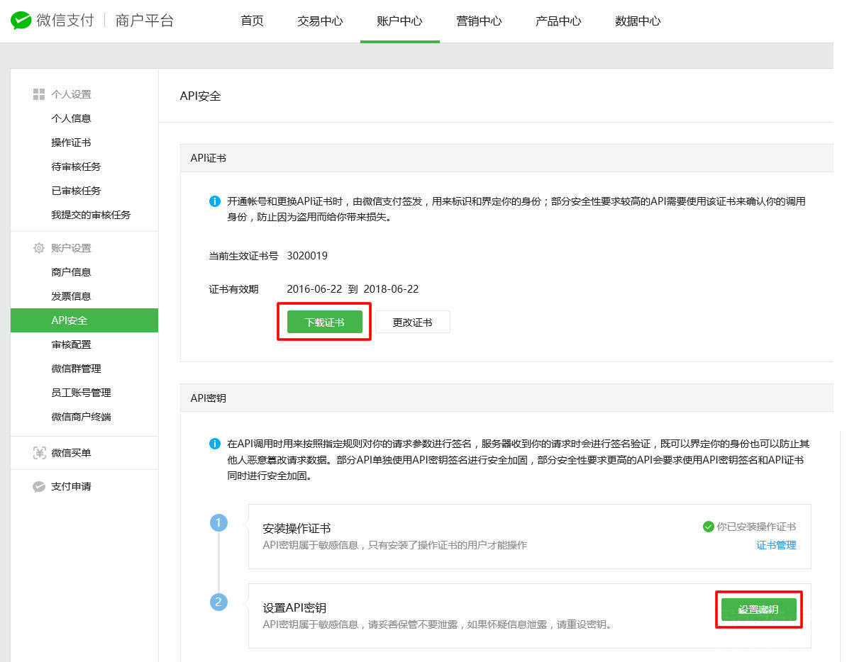The width and height of the screenshot is (847, 662).
Task: Click the info icon in API密钥 section
Action: tap(215, 444)
